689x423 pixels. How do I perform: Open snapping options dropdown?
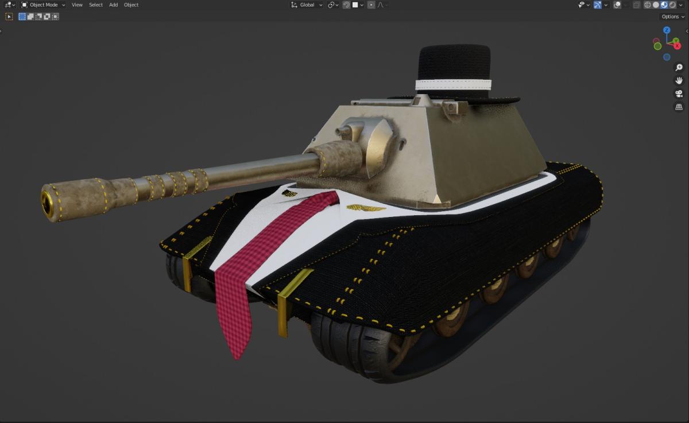tap(358, 5)
